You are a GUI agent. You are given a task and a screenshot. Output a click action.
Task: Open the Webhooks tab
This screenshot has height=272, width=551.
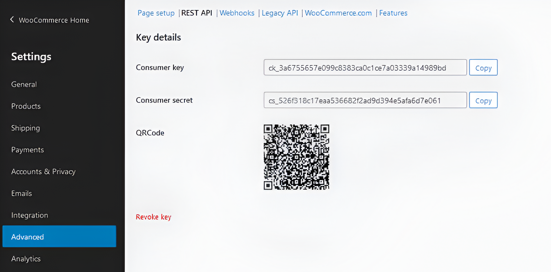237,13
